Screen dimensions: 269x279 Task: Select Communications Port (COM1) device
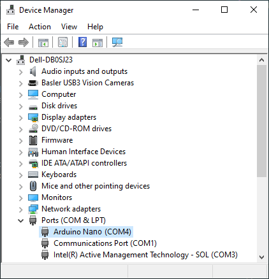pos(105,243)
